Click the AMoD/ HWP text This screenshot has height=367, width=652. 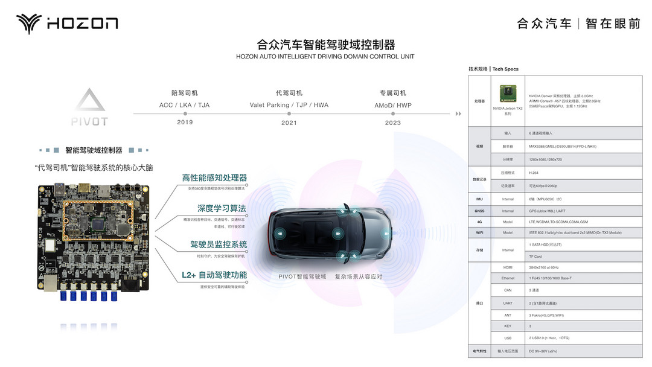(393, 106)
